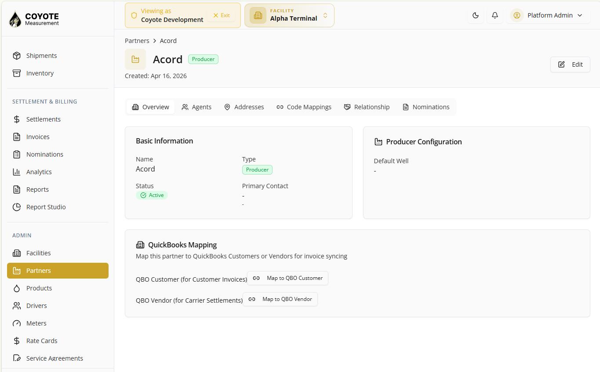Click the Acord factory icon beside title
The height and width of the screenshot is (372, 600).
pos(135,59)
